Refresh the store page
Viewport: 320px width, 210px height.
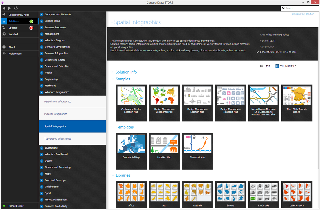click(x=16, y=8)
